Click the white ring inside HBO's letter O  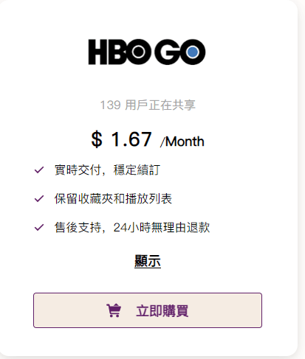tap(138, 52)
